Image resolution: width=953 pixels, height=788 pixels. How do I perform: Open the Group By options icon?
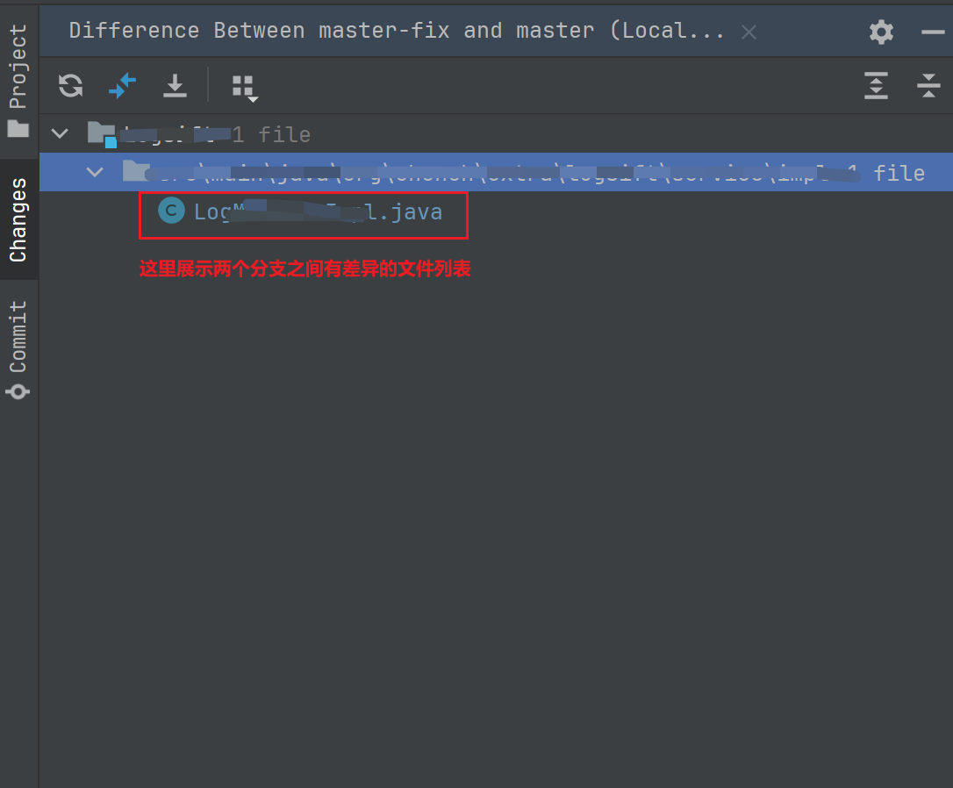245,88
